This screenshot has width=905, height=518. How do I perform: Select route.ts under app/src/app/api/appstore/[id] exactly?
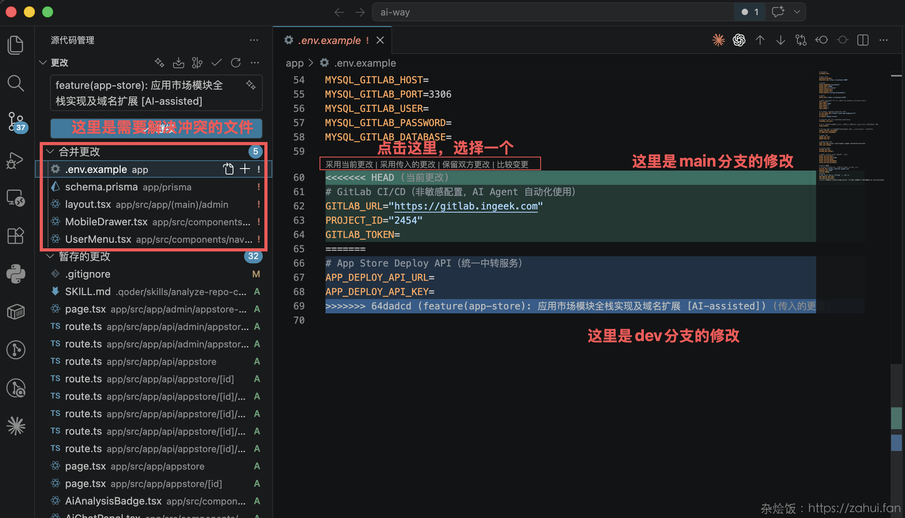click(153, 379)
